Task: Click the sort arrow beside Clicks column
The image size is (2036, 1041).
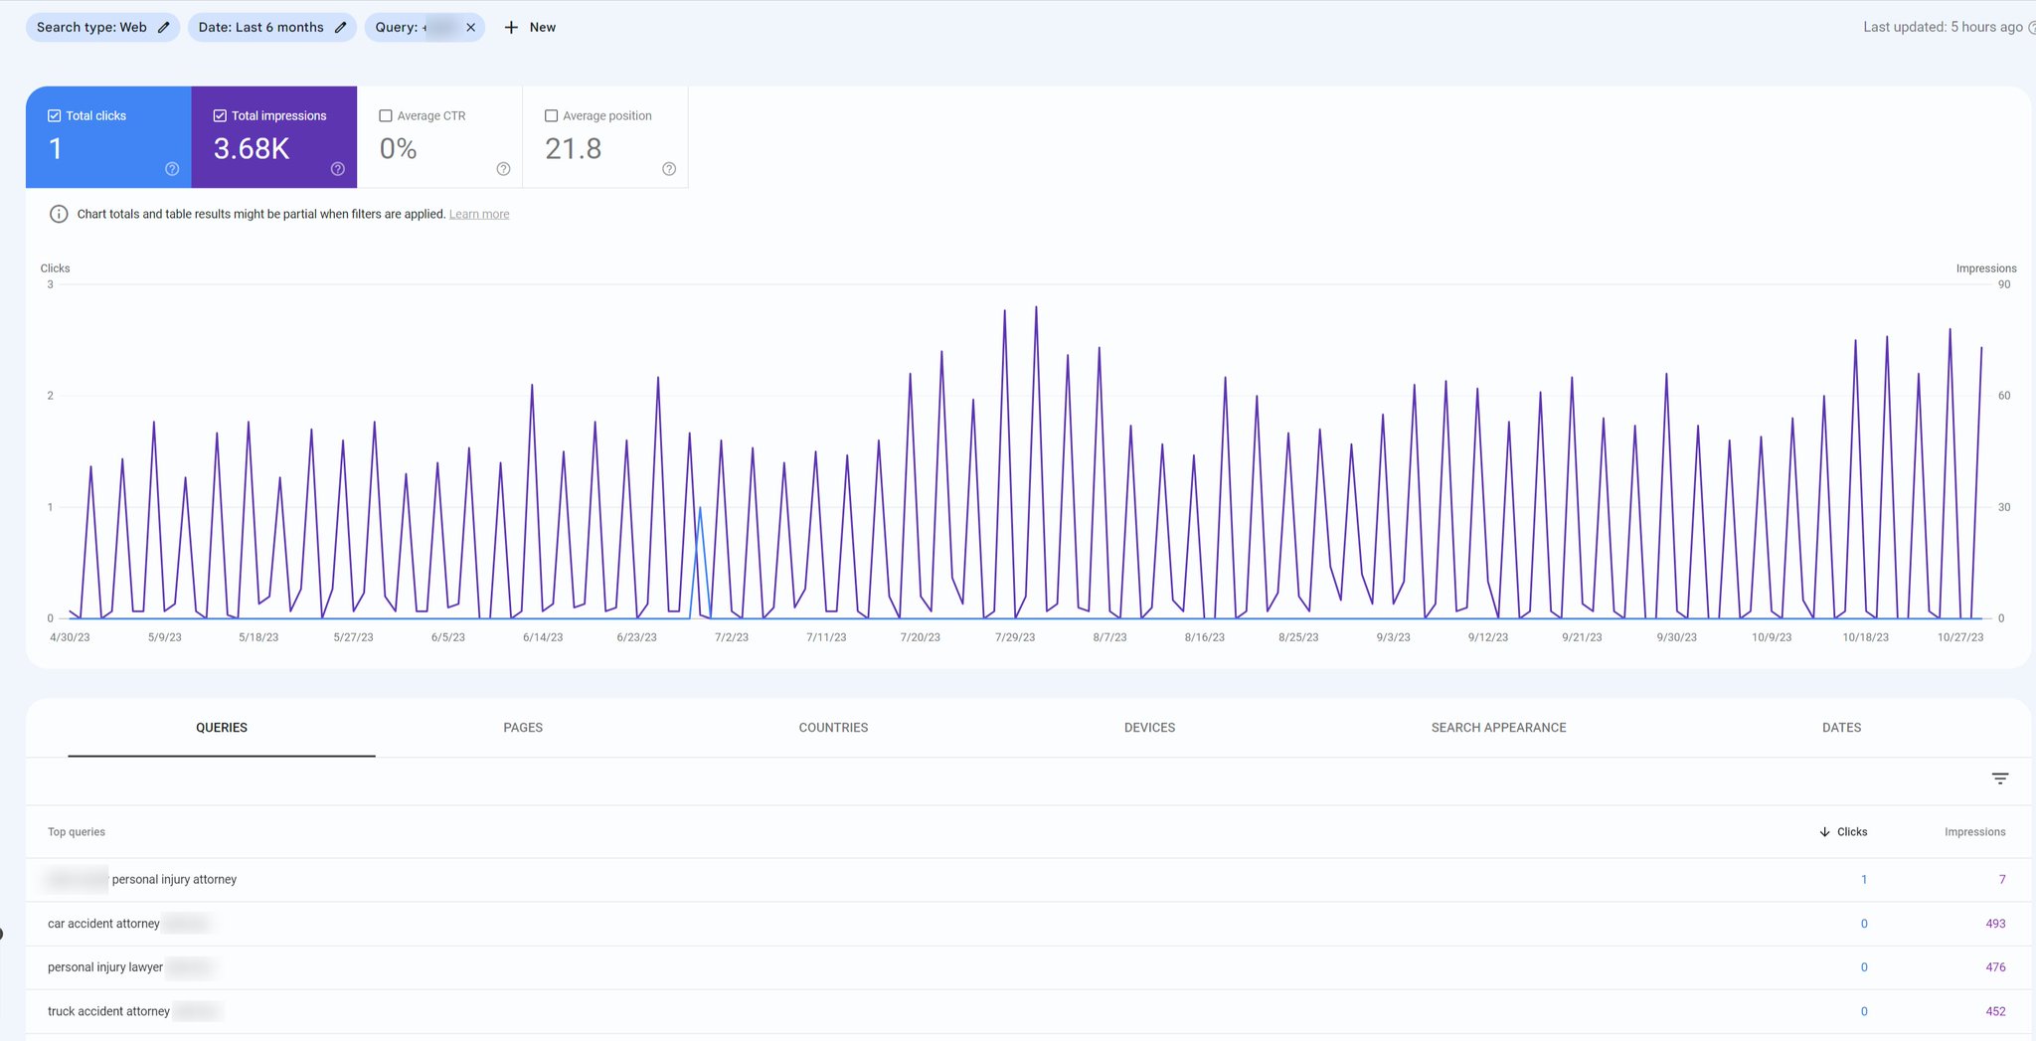Action: click(x=1824, y=832)
